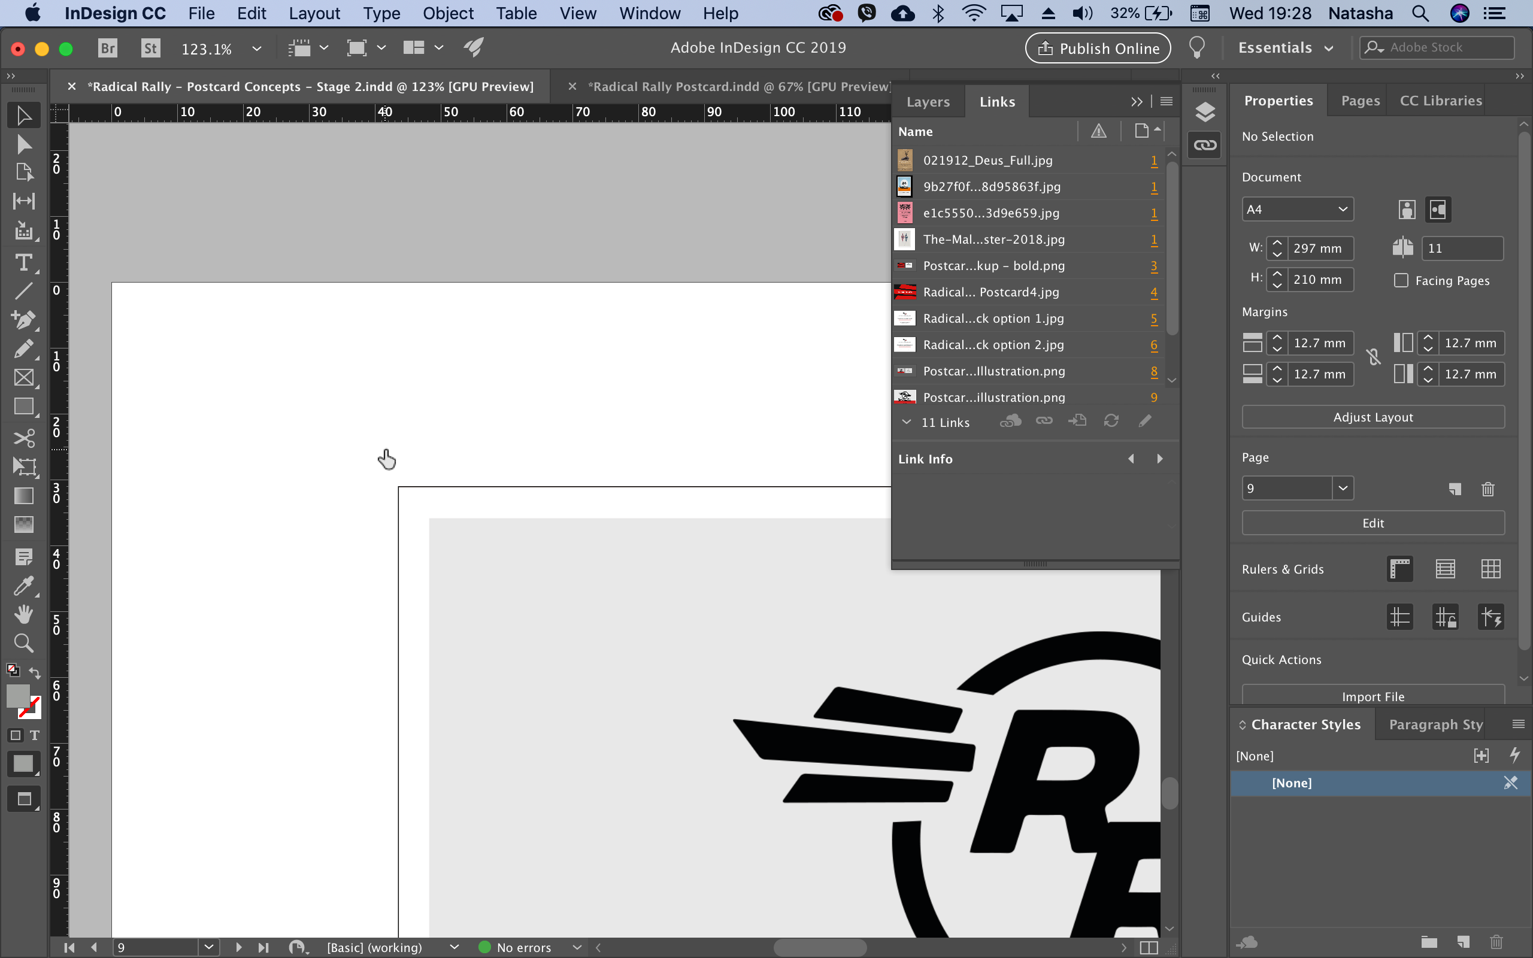Switch to landscape page orientation
Viewport: 1533px width, 958px height.
point(1437,209)
